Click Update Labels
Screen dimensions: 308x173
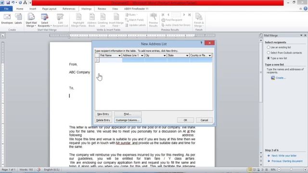(x=135, y=25)
